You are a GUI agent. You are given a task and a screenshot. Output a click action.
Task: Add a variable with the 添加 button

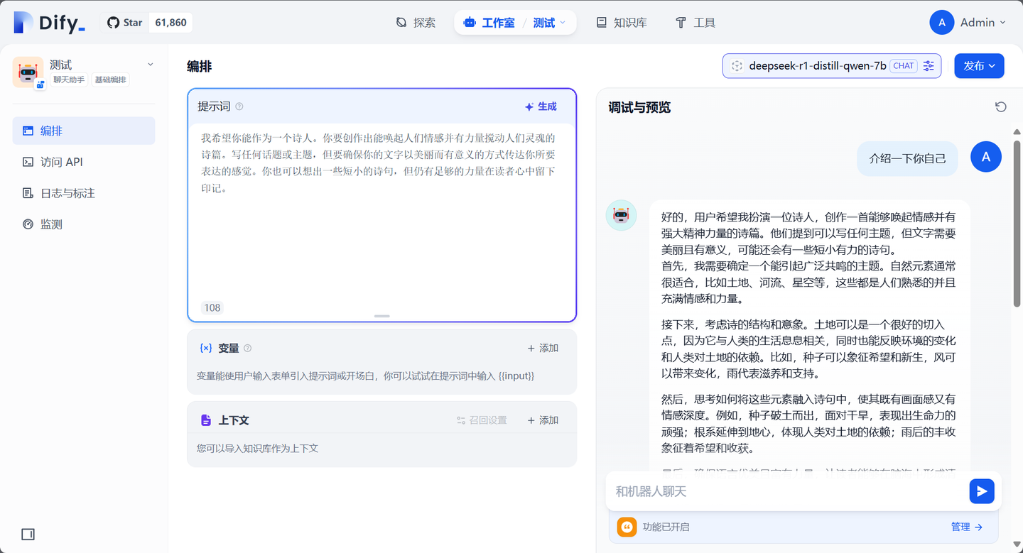coord(542,348)
